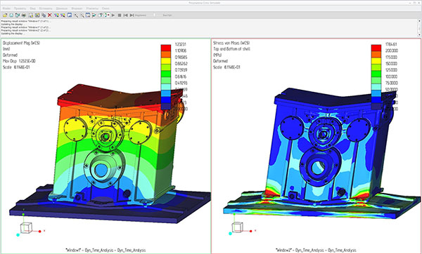Image resolution: width=422 pixels, height=254 pixels.
Task: Click the second magnifier zoom icon
Action: tap(82, 15)
